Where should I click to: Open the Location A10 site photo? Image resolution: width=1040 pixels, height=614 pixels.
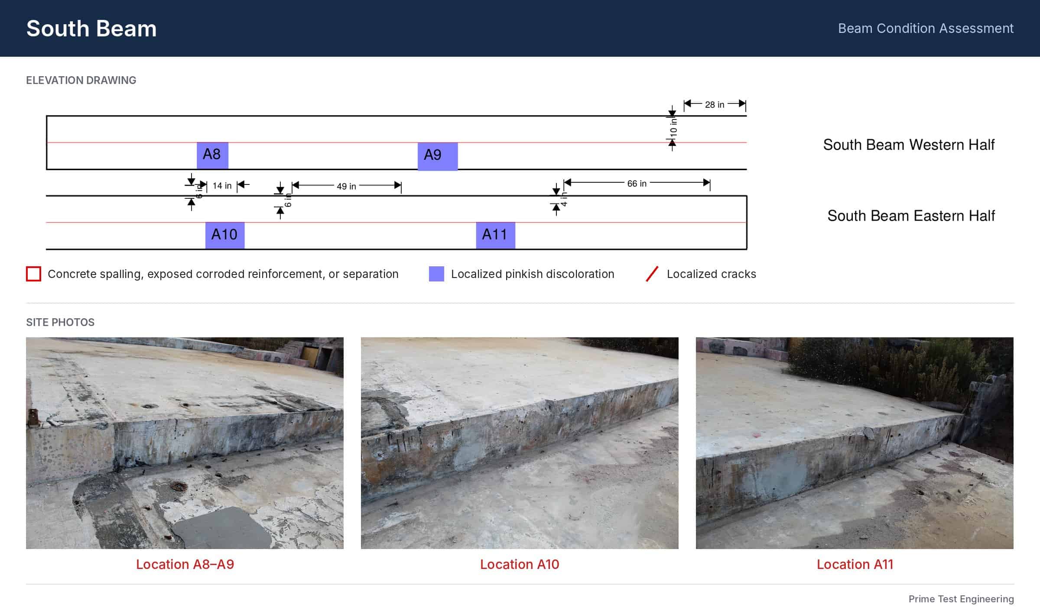click(x=520, y=443)
